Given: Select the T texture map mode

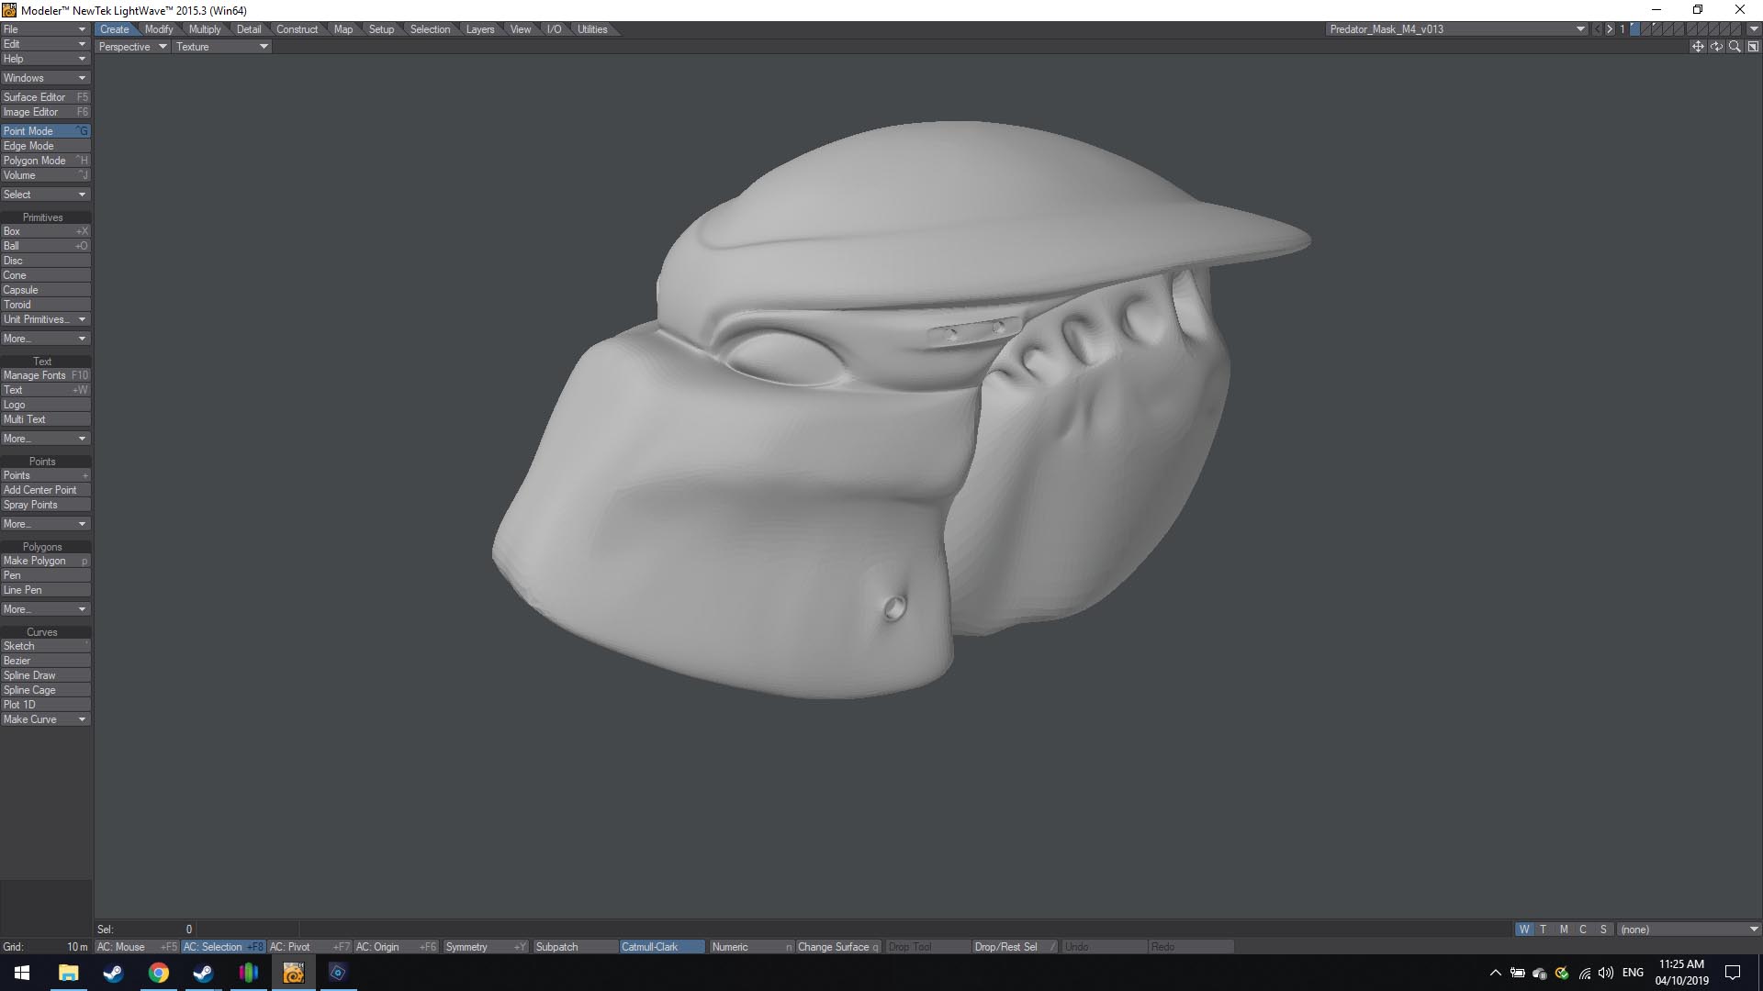Looking at the screenshot, I should (1544, 930).
